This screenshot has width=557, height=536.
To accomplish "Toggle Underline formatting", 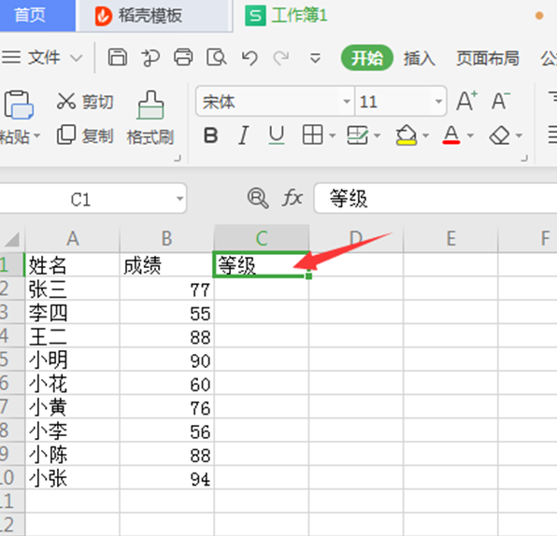I will coord(277,135).
